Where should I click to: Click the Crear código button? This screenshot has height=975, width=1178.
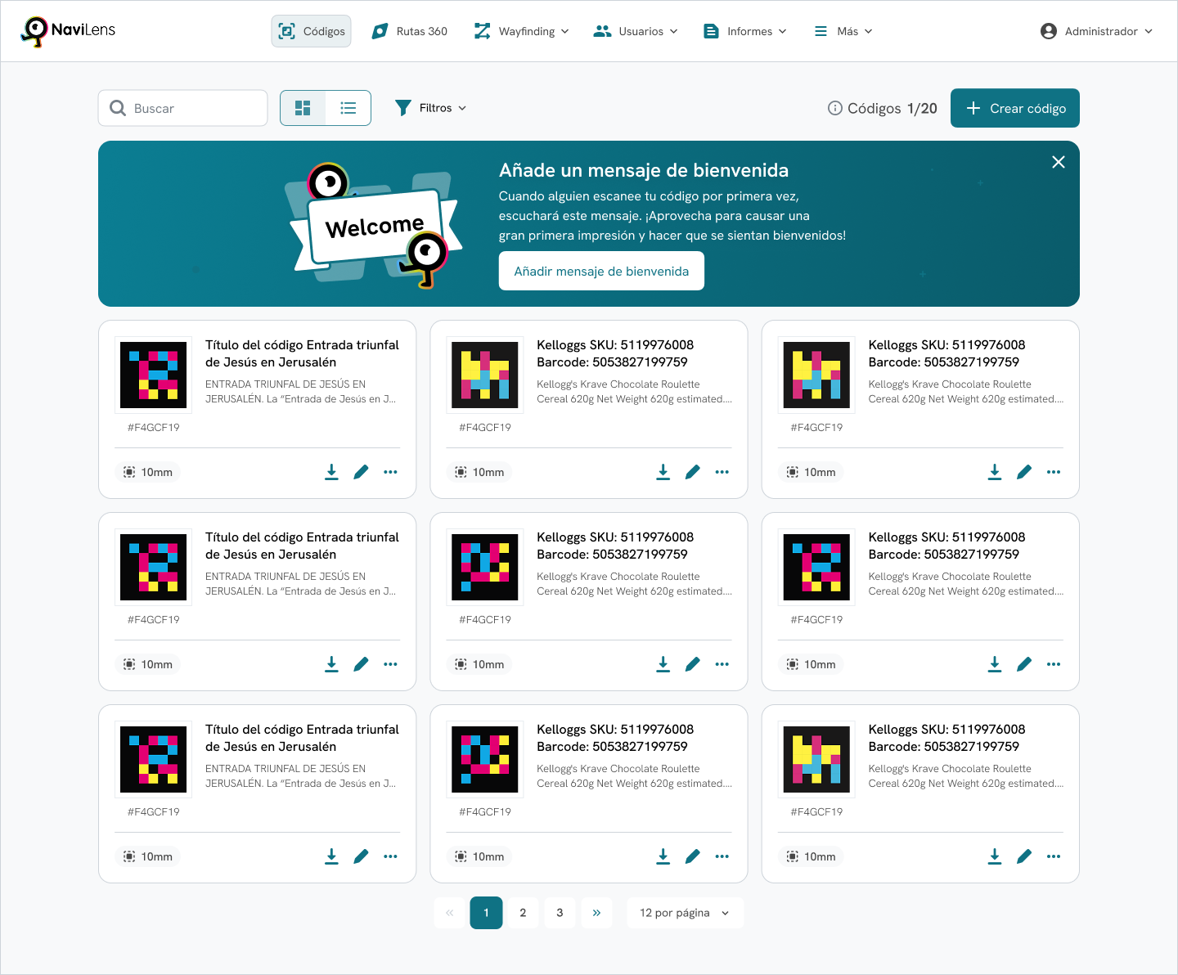(x=1014, y=108)
